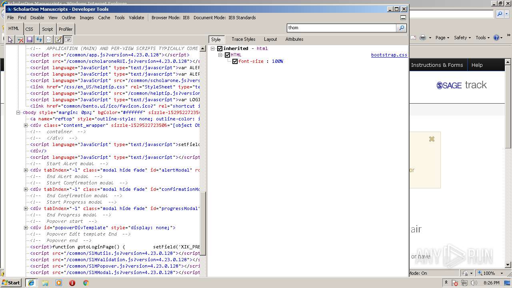Activate the Select element by click arrow tool
Screen dimensions: 512x288
[x=10, y=40]
